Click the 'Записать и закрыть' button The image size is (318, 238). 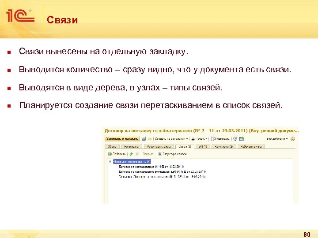[x=122, y=139]
